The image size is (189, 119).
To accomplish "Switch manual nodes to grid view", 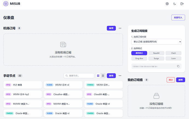I will tap(98, 76).
